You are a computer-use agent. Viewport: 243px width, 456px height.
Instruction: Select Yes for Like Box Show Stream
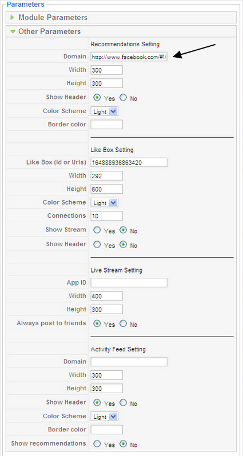pos(97,230)
